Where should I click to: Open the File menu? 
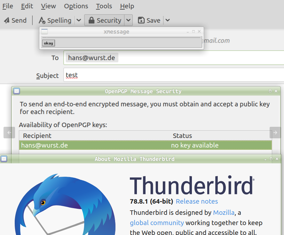(8, 6)
